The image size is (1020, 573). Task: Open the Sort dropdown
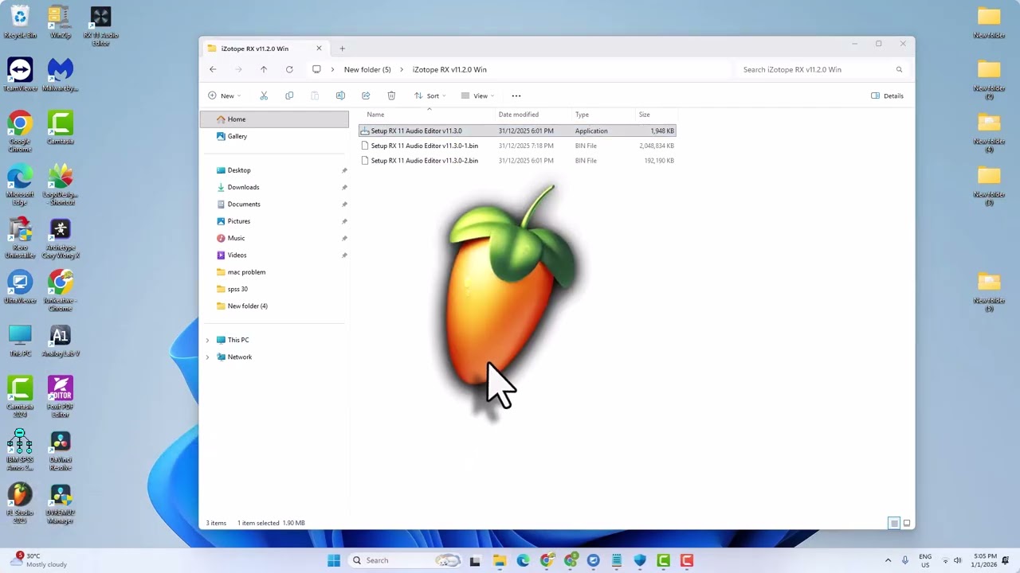pos(430,95)
